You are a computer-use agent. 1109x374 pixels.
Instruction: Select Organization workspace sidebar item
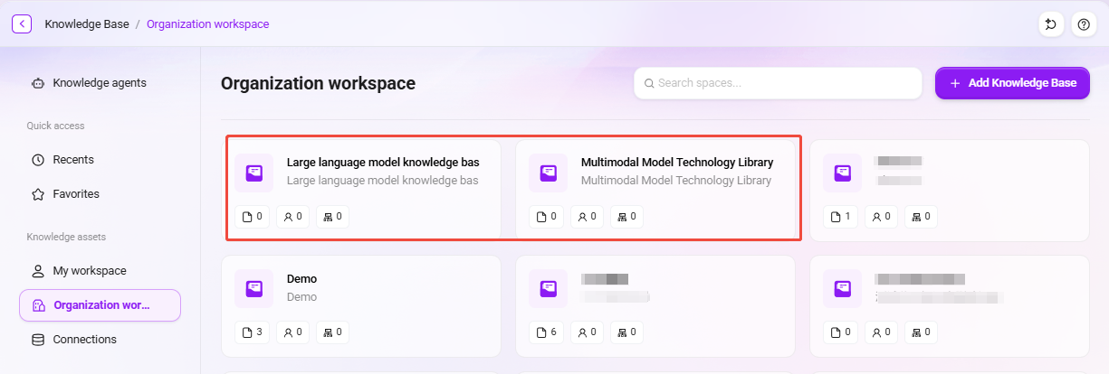[x=100, y=305]
